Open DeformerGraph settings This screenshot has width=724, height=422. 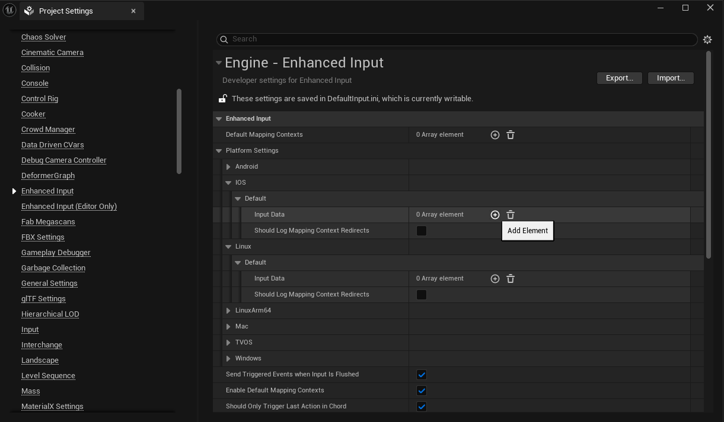[x=48, y=175]
